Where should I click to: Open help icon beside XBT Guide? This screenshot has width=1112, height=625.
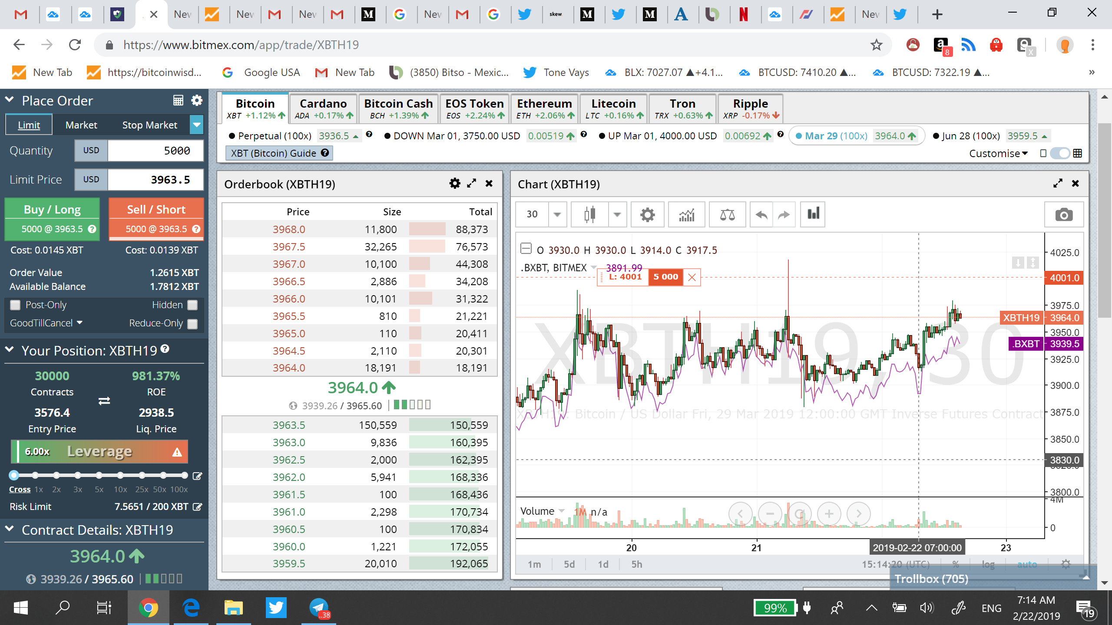(325, 153)
